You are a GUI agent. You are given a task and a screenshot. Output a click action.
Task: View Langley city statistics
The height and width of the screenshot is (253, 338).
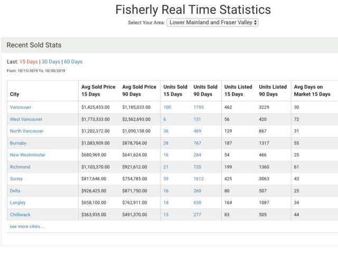(17, 202)
